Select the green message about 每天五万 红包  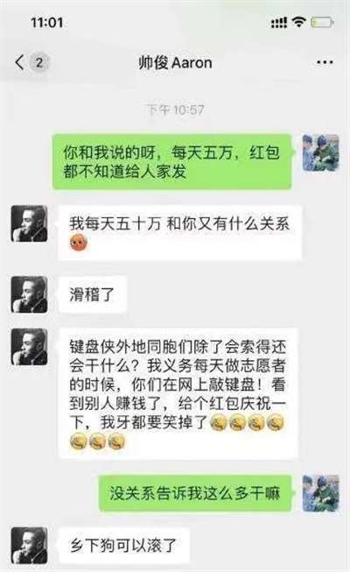(172, 161)
